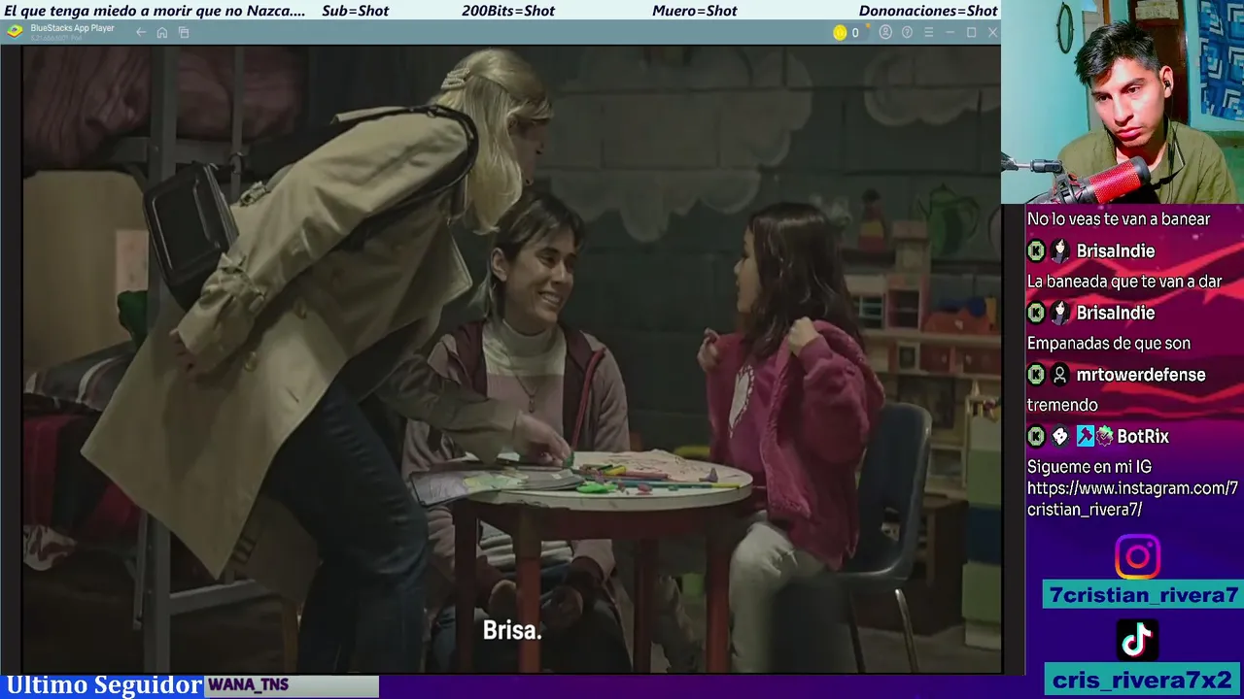The image size is (1244, 699).
Task: Click the 'Brisa.' subtitle in the video
Action: [512, 630]
